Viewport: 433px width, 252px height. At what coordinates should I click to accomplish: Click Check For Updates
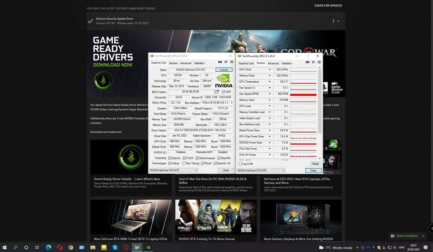328,6
